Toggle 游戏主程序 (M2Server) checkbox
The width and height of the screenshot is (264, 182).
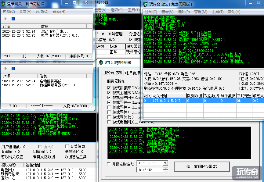pyautogui.click(x=109, y=93)
